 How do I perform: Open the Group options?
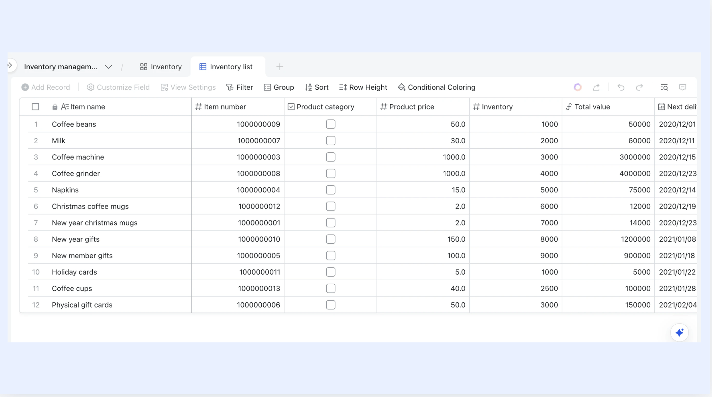pyautogui.click(x=279, y=87)
